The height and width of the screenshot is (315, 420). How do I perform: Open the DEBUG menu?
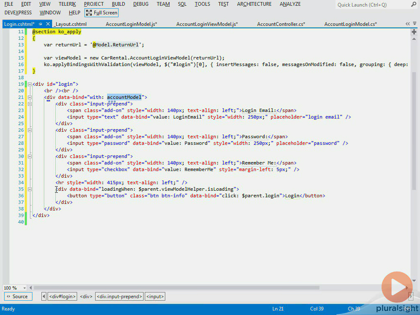(x=141, y=4)
